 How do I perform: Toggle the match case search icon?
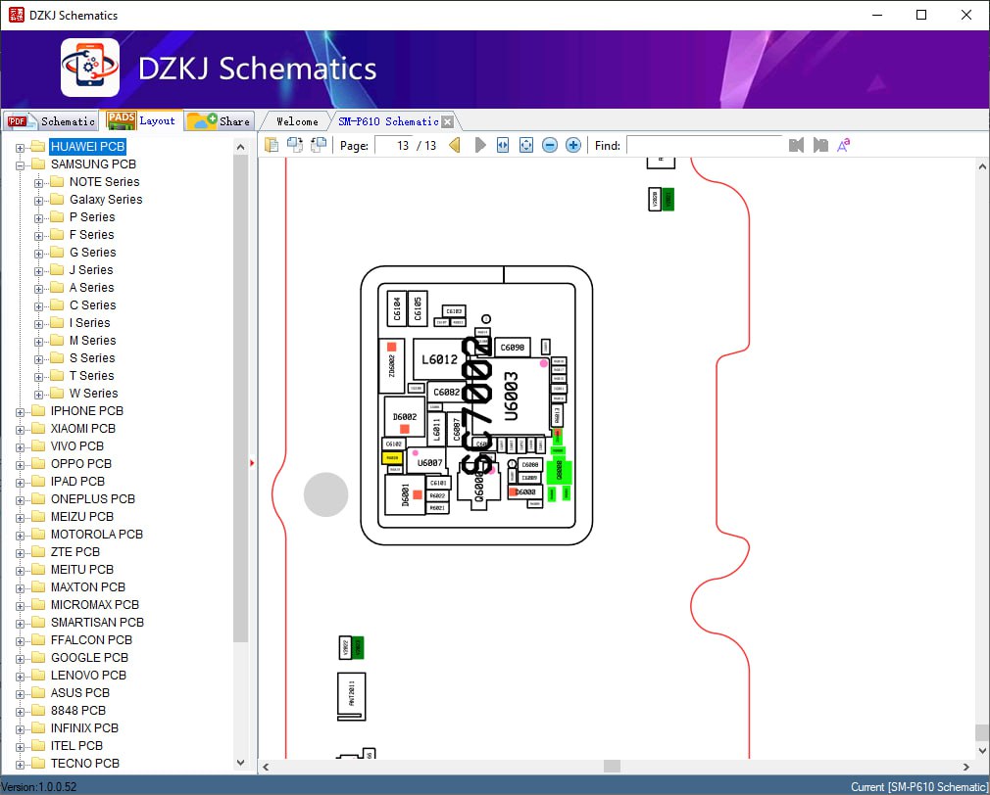pyautogui.click(x=844, y=145)
